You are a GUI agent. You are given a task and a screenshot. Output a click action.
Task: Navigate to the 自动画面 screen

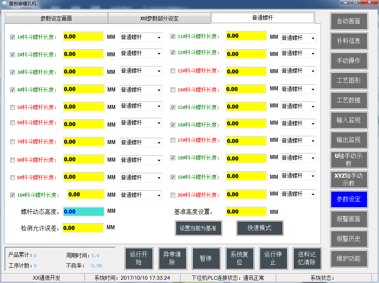pos(349,21)
